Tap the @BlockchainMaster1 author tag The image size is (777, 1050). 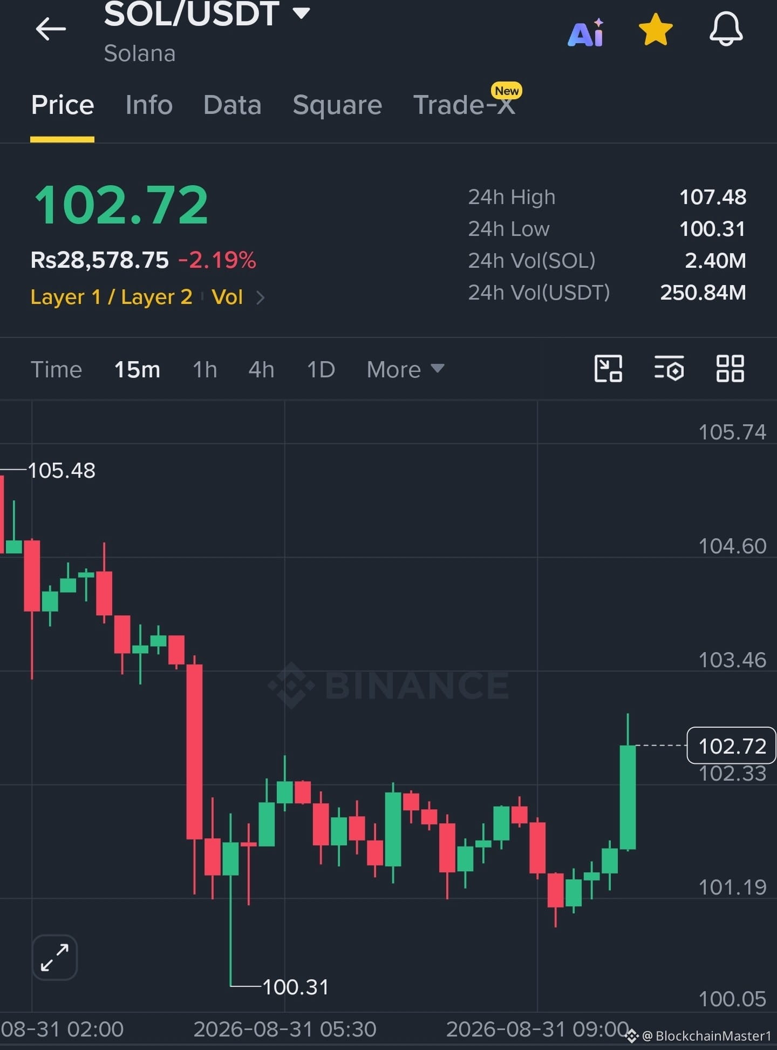(706, 1036)
